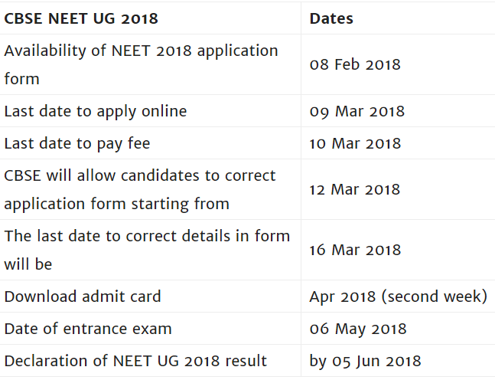Click 'Date of entrance exam' row label

pyautogui.click(x=88, y=329)
